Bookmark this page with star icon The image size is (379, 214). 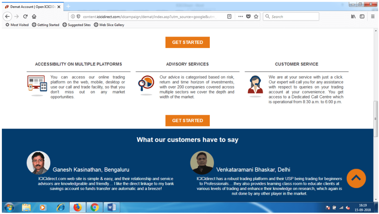(x=256, y=16)
